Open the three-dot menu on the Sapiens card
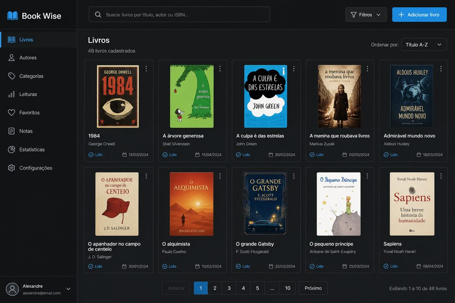The height and width of the screenshot is (303, 455). 441,176
